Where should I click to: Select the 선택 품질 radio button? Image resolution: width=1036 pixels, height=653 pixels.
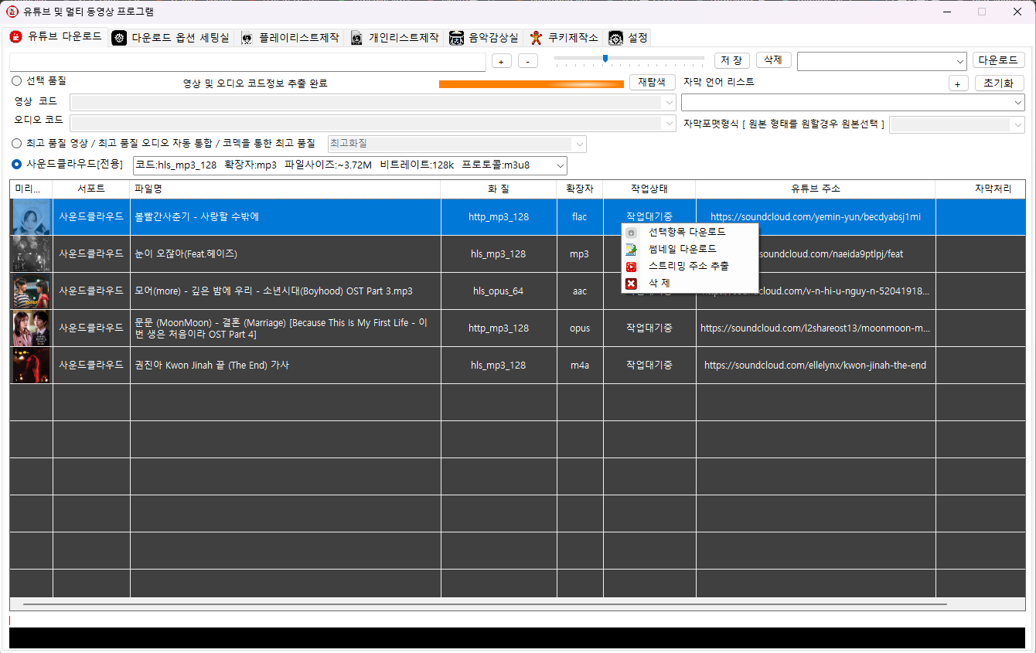(x=16, y=80)
